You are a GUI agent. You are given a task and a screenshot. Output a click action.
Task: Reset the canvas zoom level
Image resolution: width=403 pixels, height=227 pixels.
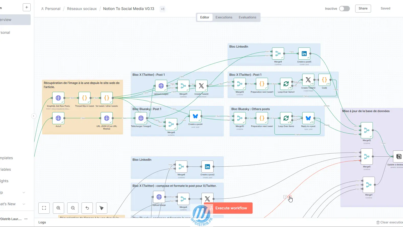87,208
